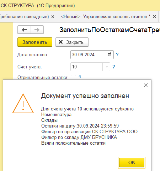Show the help hint next to Счет учета
Image resolution: width=160 pixels, height=171 pixels.
[x=114, y=67]
